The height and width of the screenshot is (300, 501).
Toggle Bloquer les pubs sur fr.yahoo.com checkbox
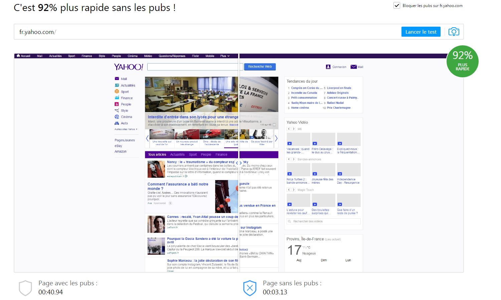(397, 5)
